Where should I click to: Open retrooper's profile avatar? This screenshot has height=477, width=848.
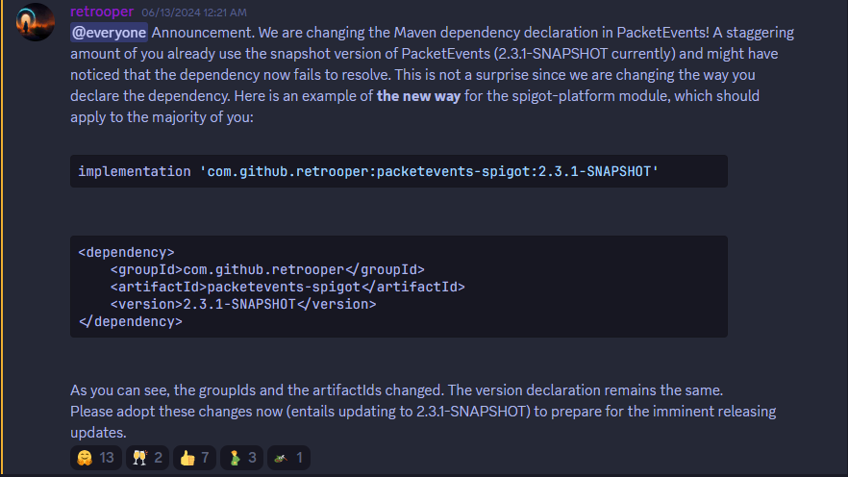[36, 22]
